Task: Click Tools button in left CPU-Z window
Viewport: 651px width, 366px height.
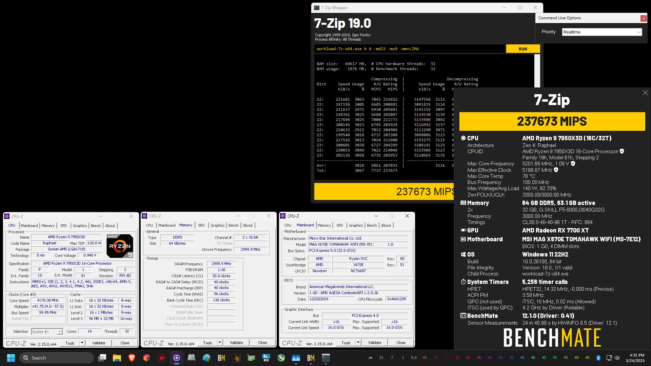Action: click(x=70, y=343)
